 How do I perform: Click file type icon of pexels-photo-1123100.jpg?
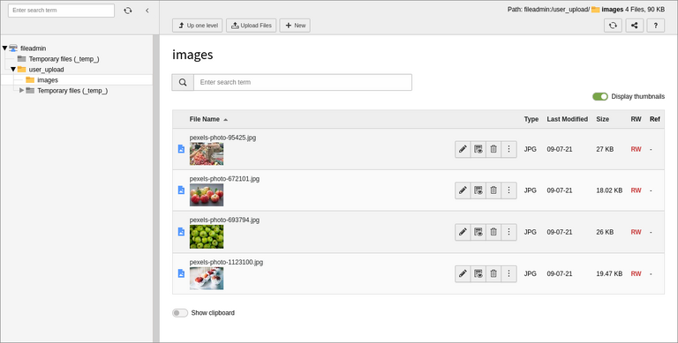[181, 273]
